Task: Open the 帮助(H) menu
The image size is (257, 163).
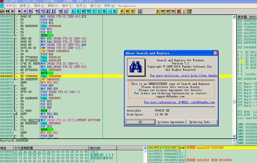Action: [110, 6]
